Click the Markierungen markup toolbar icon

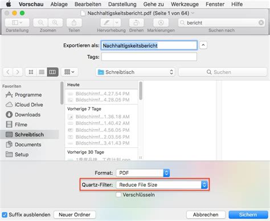[161, 23]
